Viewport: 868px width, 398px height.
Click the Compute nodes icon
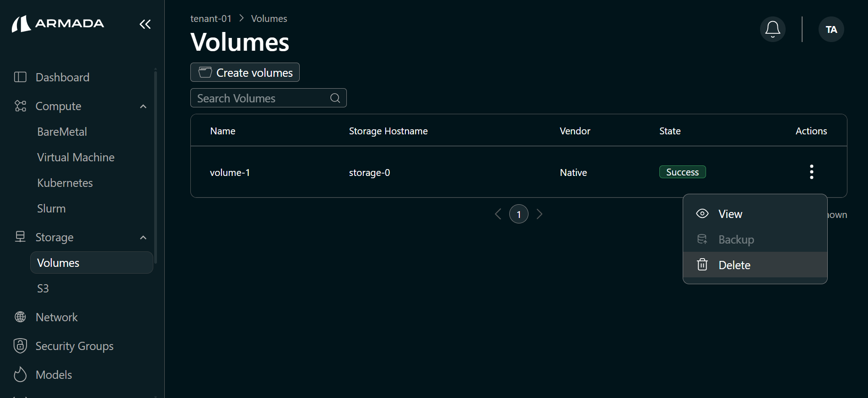point(20,106)
